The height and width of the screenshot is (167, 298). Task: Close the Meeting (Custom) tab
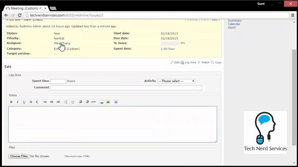pos(46,8)
